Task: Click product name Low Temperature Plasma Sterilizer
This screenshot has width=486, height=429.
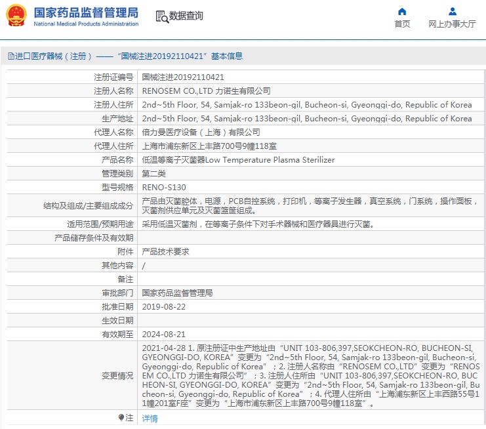Action: tap(238, 160)
